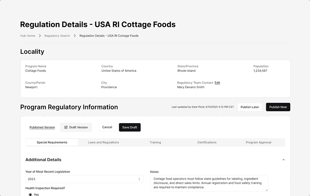
Task: Select Special Requirements tab
Action: 52,143
